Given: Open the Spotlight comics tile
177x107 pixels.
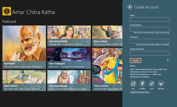Looking at the screenshot, I should [x=24, y=47].
